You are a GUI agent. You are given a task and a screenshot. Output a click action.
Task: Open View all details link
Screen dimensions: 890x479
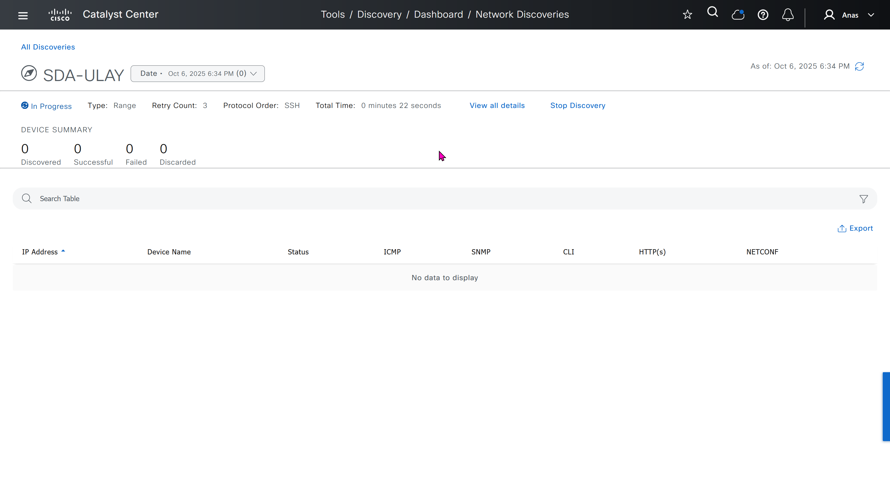(497, 106)
